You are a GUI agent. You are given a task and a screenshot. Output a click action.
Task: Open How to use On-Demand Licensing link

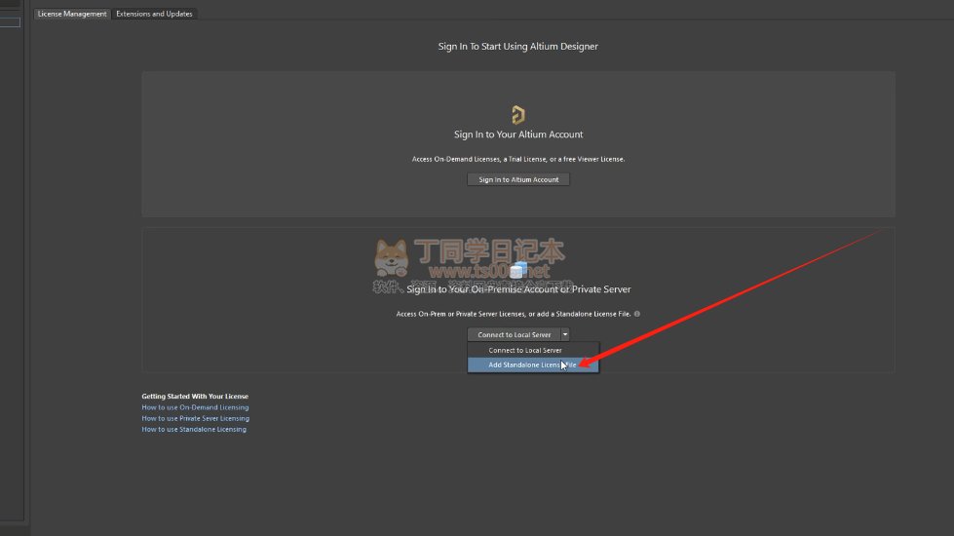(195, 407)
